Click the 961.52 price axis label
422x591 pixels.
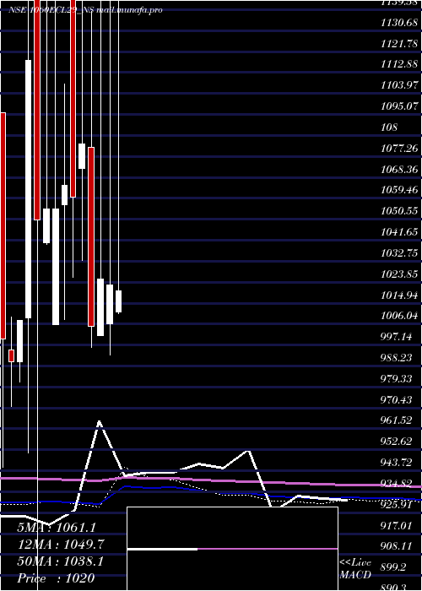coord(397,420)
